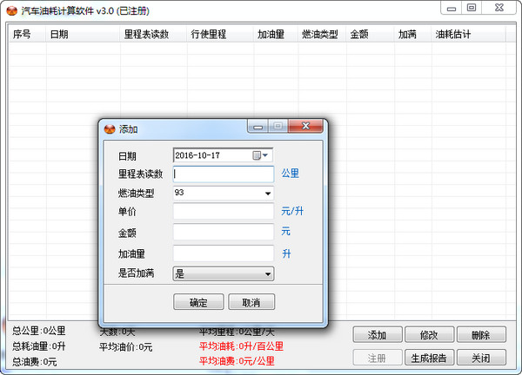Click the app icon in main title bar
This screenshot has height=375, width=522.
pos(11,9)
